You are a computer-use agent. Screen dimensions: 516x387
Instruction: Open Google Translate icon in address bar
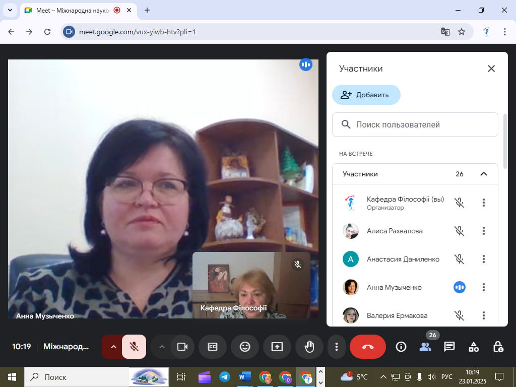[x=445, y=32]
